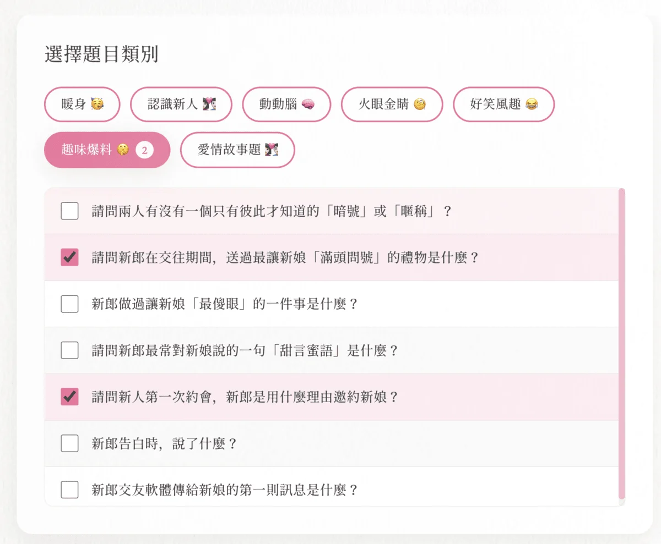The image size is (661, 544).
Task: Select the 動動腦 brain category
Action: coord(286,105)
